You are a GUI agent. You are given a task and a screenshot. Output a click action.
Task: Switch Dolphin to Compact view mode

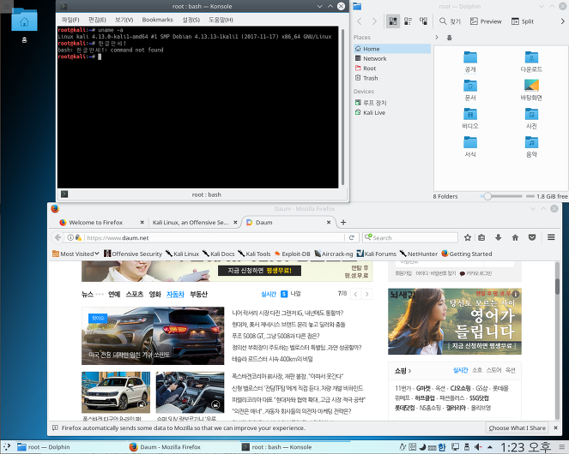pos(408,21)
